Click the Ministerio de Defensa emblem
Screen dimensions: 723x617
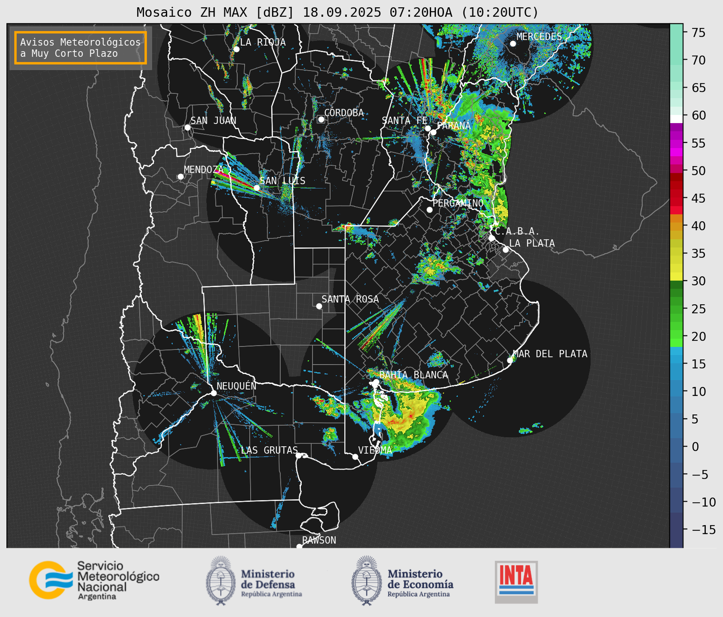pos(221,581)
